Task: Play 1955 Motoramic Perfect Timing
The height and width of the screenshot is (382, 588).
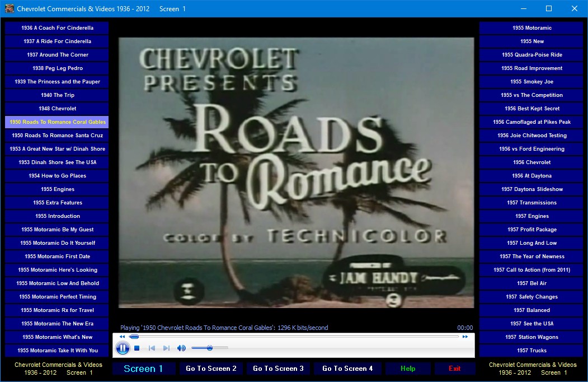Action: pos(57,297)
